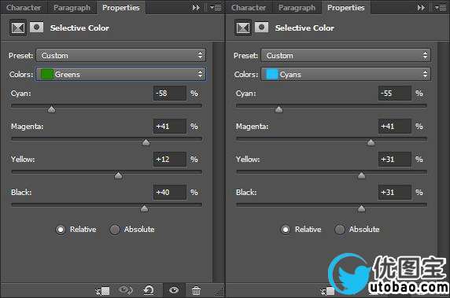The image size is (450, 298).
Task: Click Black value field showing +40
Action: [170, 192]
